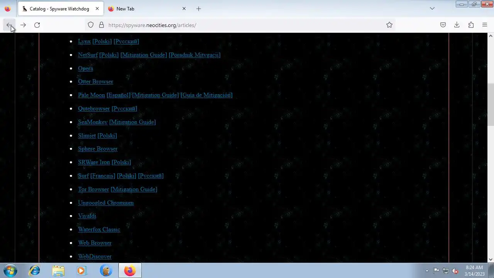Image resolution: width=494 pixels, height=278 pixels.
Task: Open the Lynx article link
Action: tap(84, 41)
